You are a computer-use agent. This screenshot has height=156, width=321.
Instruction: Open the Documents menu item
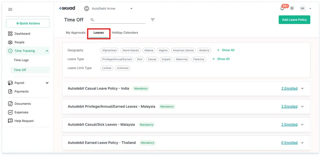pyautogui.click(x=22, y=104)
